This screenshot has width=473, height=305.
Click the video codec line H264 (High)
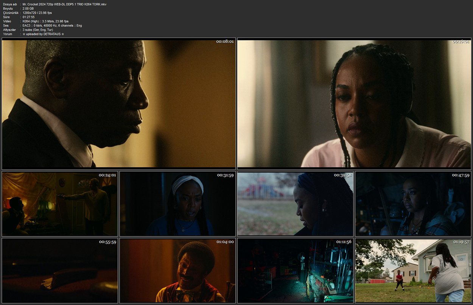(45, 21)
